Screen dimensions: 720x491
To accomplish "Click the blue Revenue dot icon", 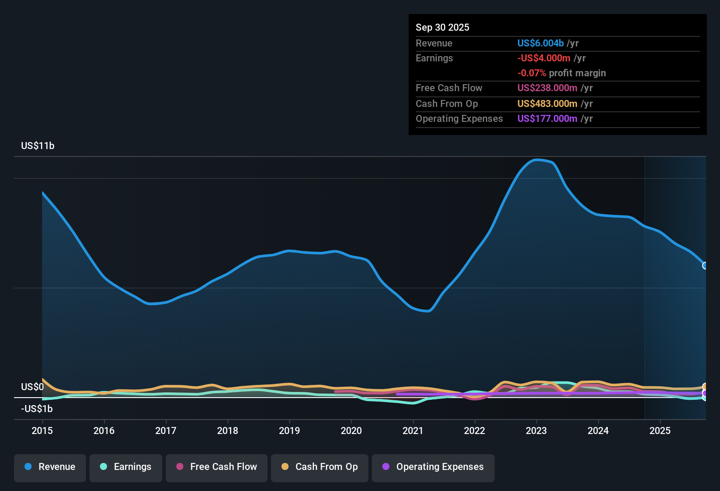I will coord(27,467).
